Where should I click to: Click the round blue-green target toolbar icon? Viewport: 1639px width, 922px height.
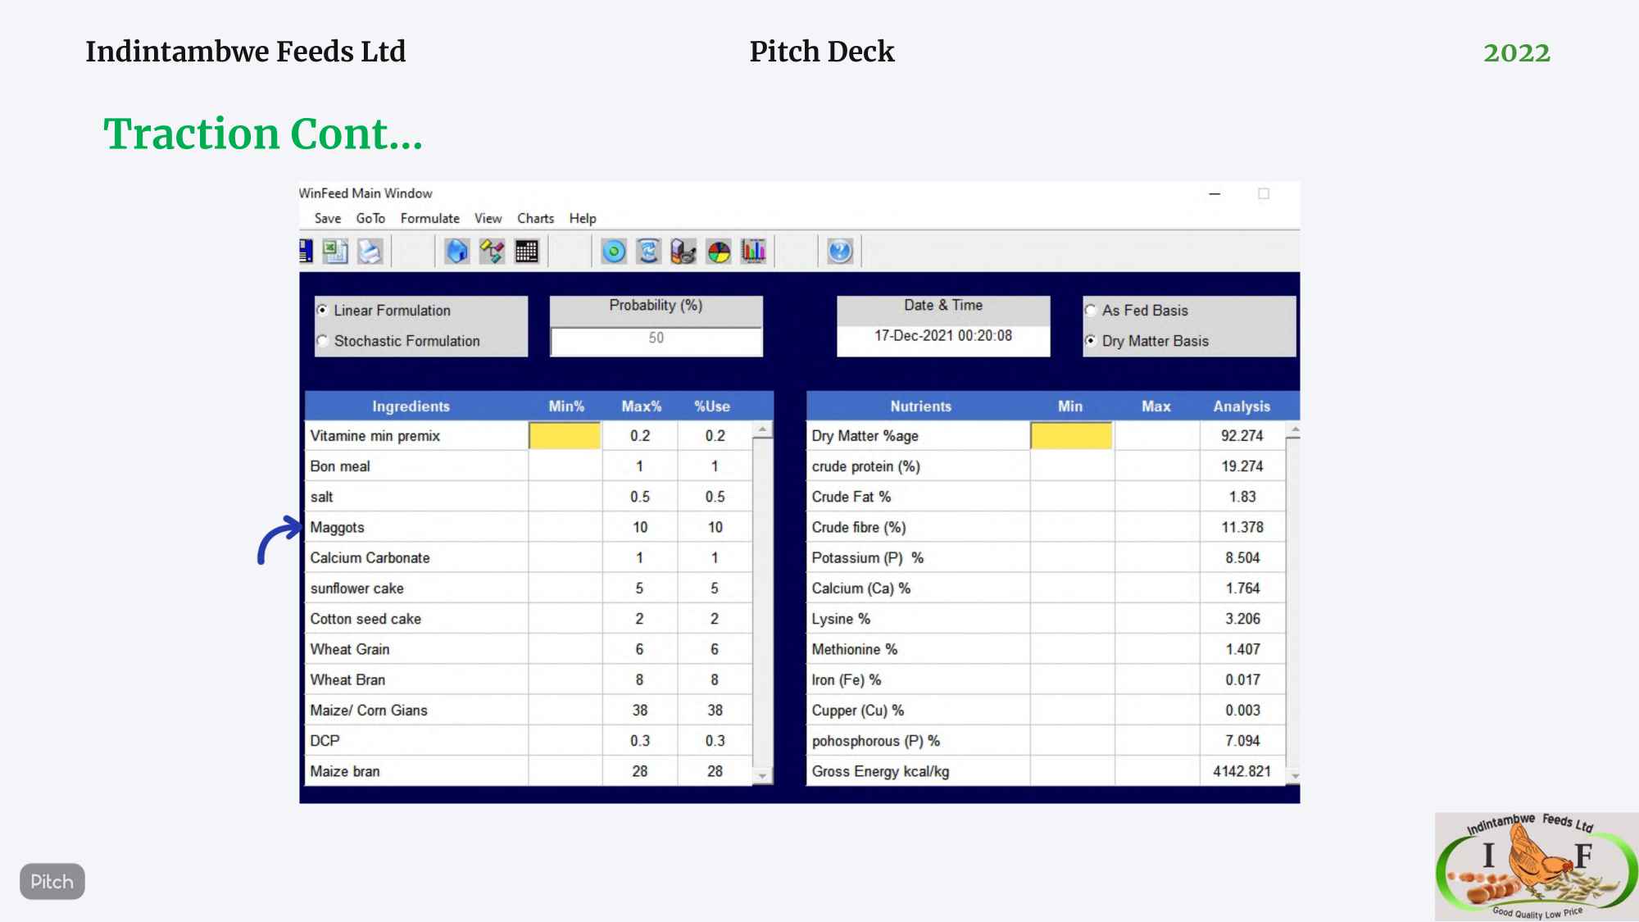[x=614, y=251]
